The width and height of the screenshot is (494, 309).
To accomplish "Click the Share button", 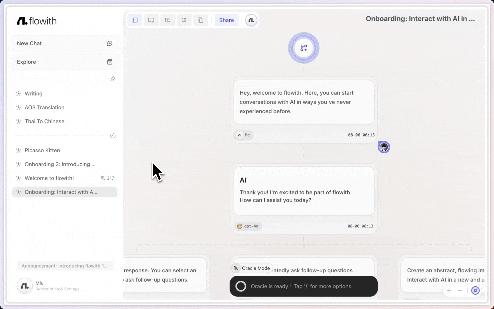I will coord(226,20).
